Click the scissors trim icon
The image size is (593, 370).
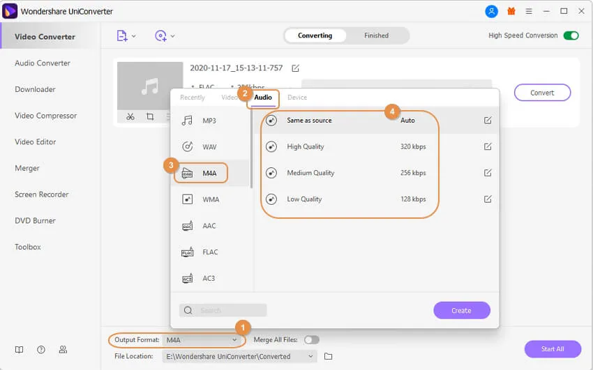130,116
